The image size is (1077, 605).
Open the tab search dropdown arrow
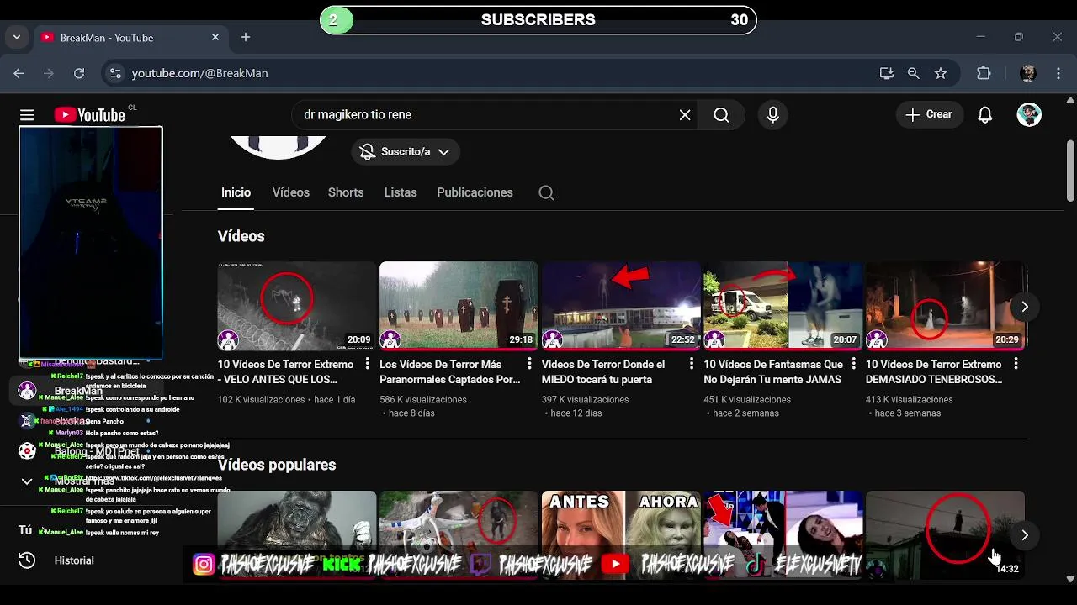click(x=17, y=38)
